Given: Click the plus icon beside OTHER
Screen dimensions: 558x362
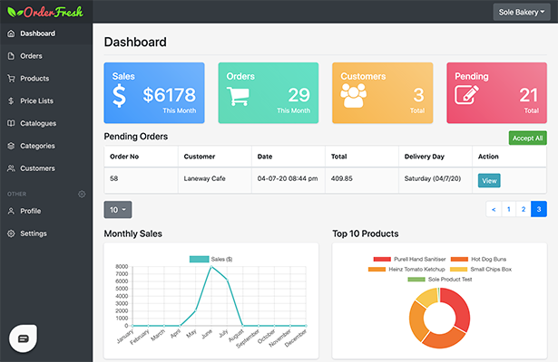Looking at the screenshot, I should 82,194.
